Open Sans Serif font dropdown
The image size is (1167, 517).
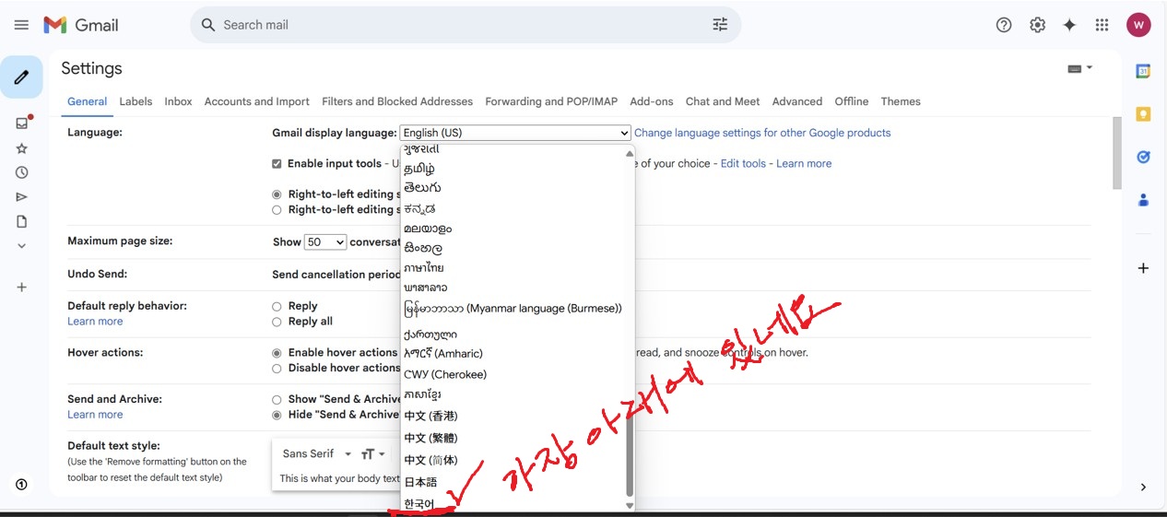pos(317,453)
